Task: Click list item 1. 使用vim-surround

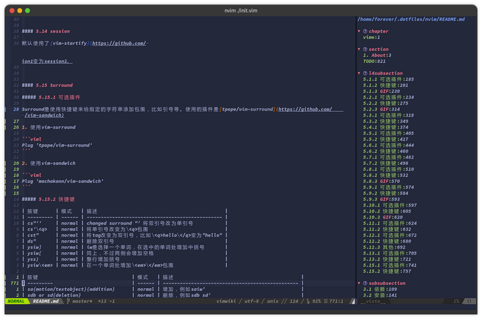Action: [x=49, y=127]
